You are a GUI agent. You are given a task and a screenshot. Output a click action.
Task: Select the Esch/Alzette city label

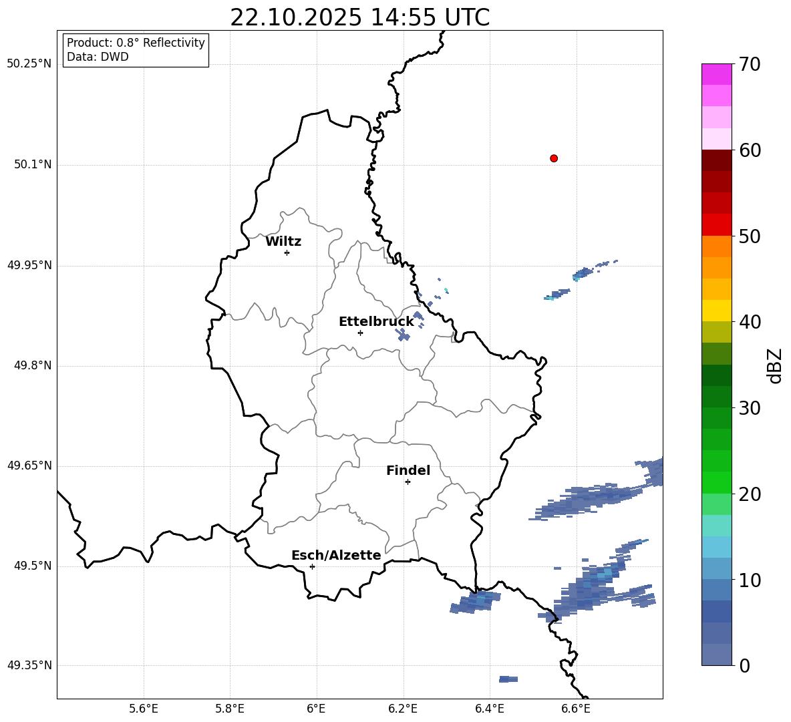click(336, 555)
